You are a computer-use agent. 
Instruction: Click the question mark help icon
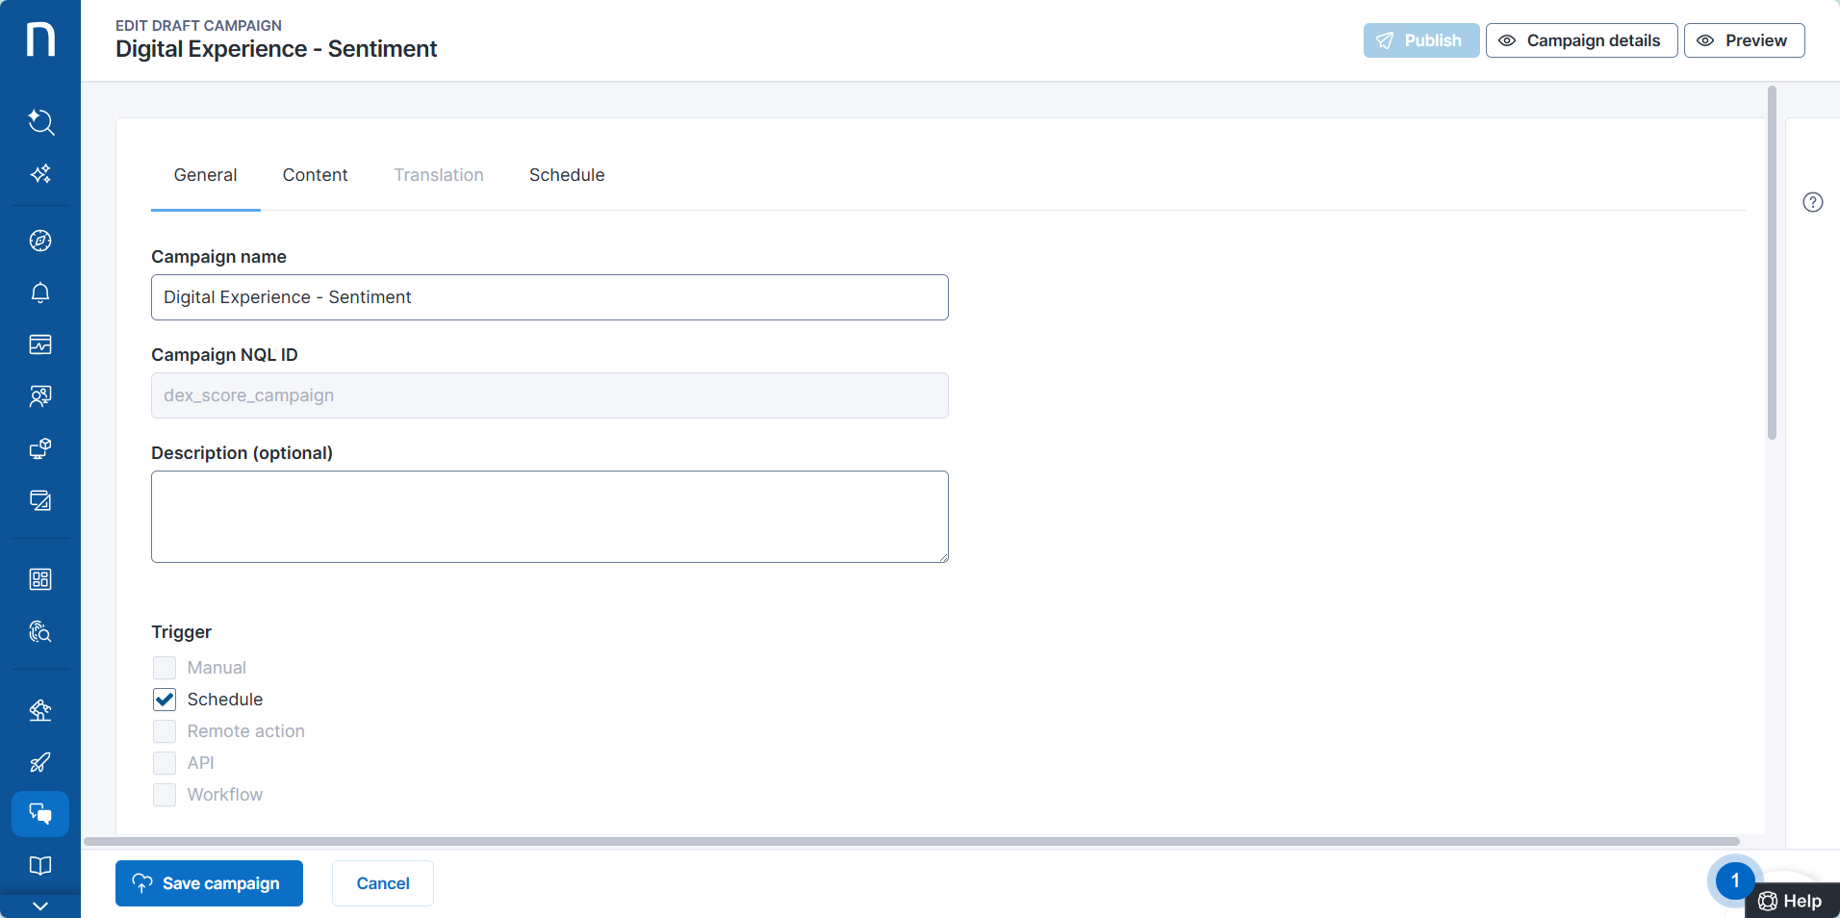(x=1812, y=202)
